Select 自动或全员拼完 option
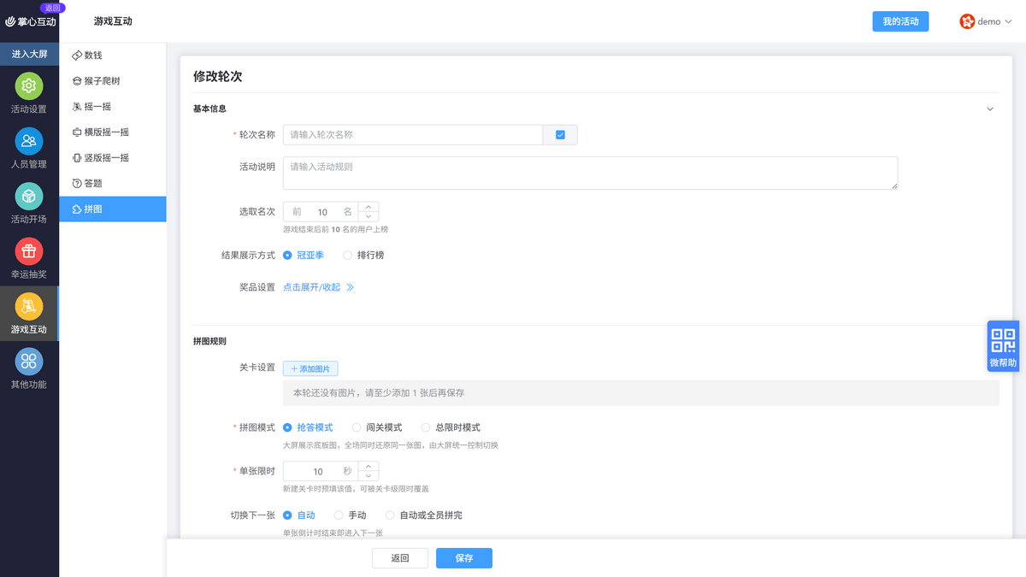 click(x=424, y=515)
